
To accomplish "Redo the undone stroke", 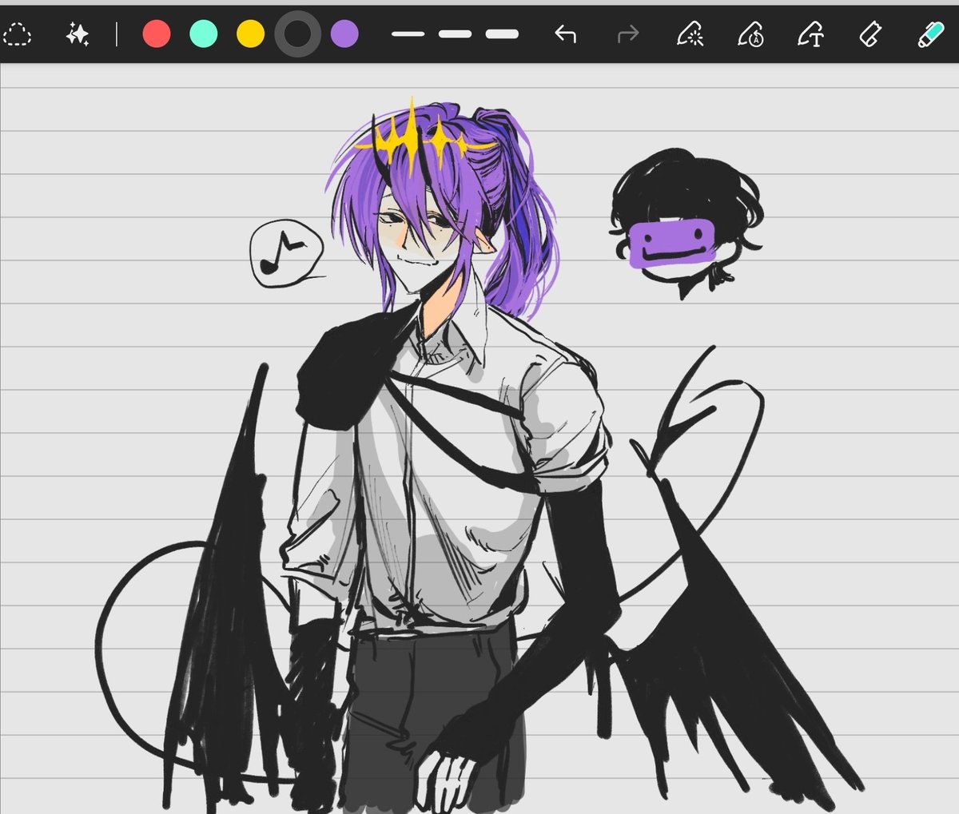I will pyautogui.click(x=628, y=34).
